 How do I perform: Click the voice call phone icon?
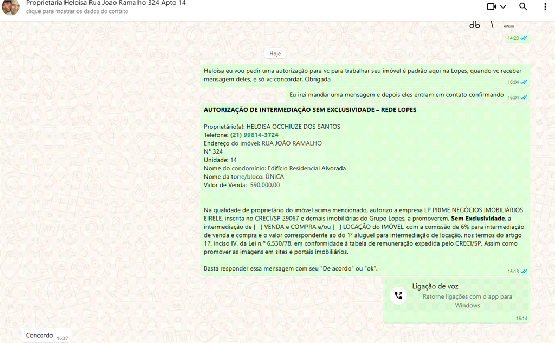[x=399, y=295]
